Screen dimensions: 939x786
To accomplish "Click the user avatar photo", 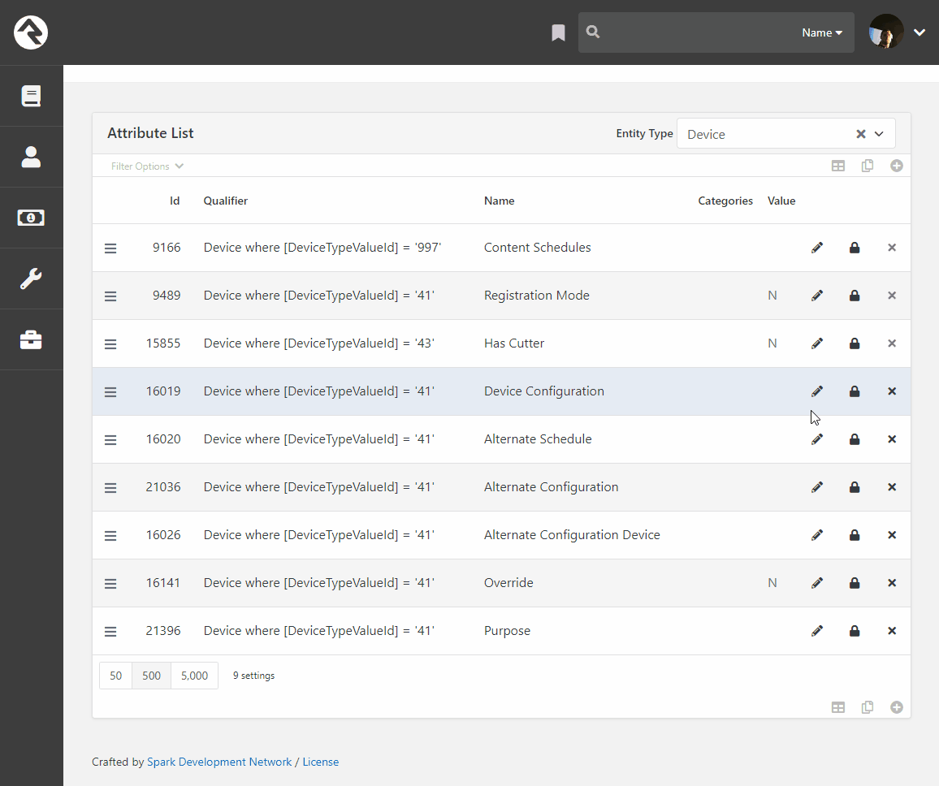I will coord(886,32).
